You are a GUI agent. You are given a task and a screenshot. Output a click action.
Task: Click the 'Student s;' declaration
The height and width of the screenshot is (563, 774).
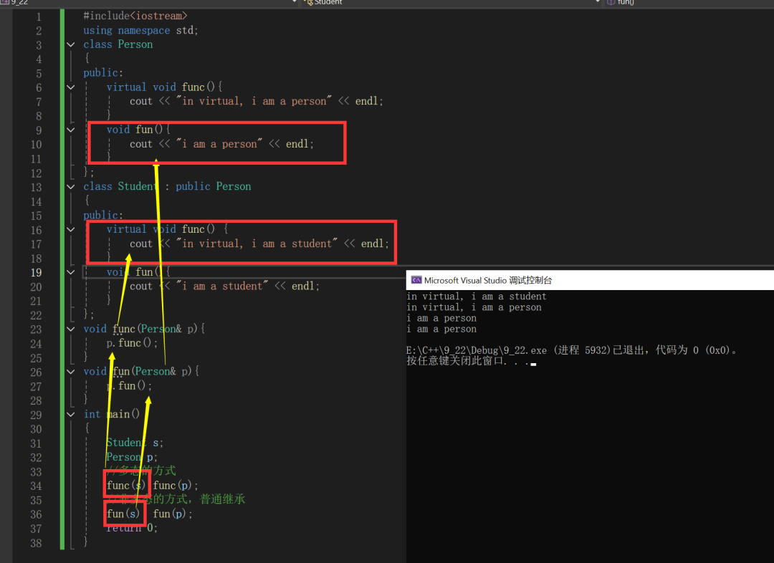(135, 443)
